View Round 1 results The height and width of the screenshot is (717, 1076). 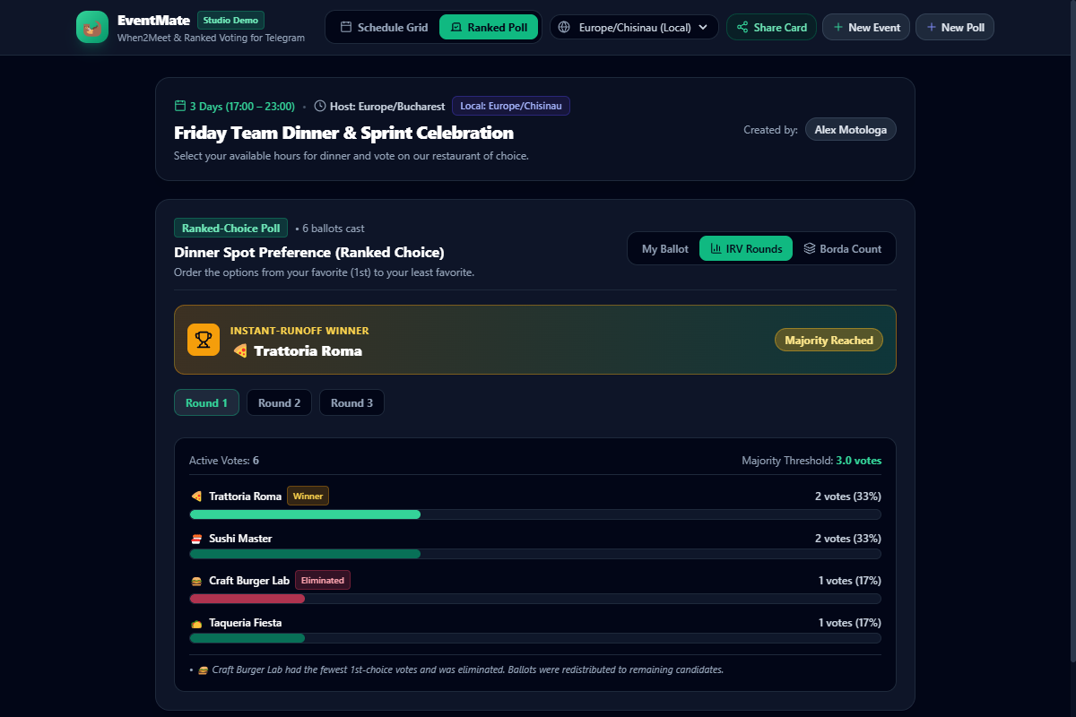(206, 402)
